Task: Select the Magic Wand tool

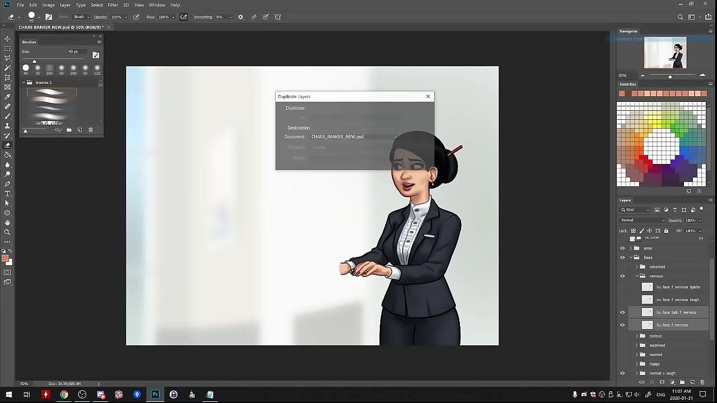Action: point(7,68)
